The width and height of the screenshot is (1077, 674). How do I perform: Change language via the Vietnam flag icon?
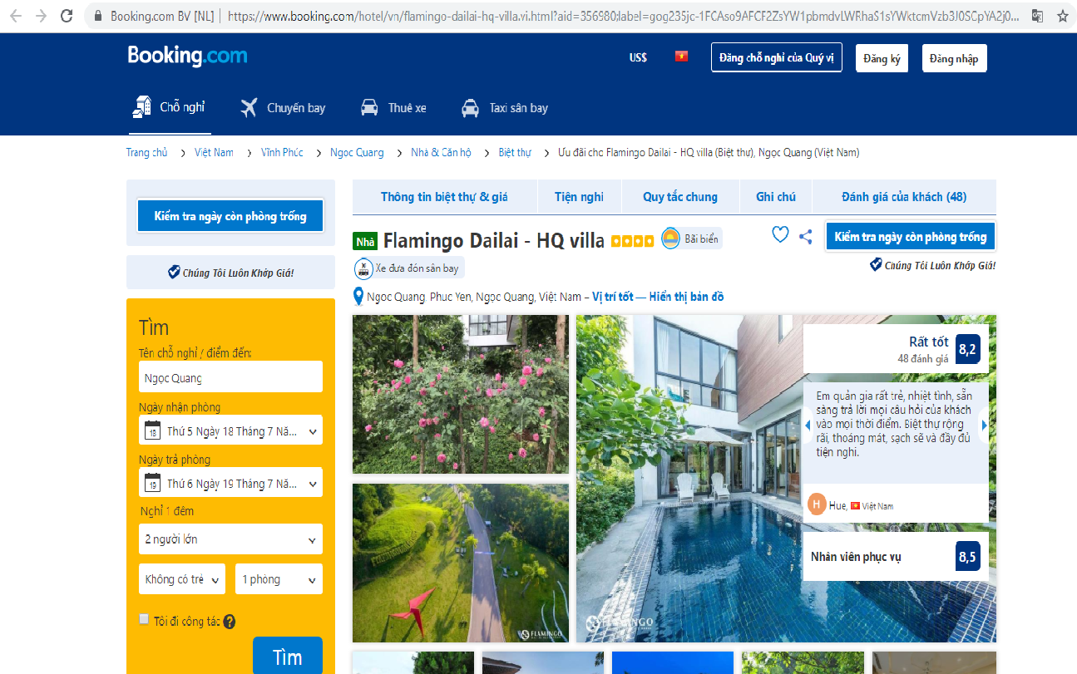pyautogui.click(x=682, y=57)
